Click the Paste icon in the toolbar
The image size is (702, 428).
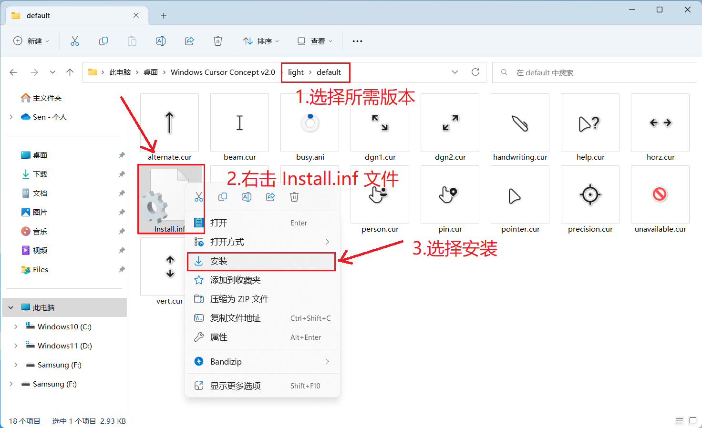tap(132, 41)
